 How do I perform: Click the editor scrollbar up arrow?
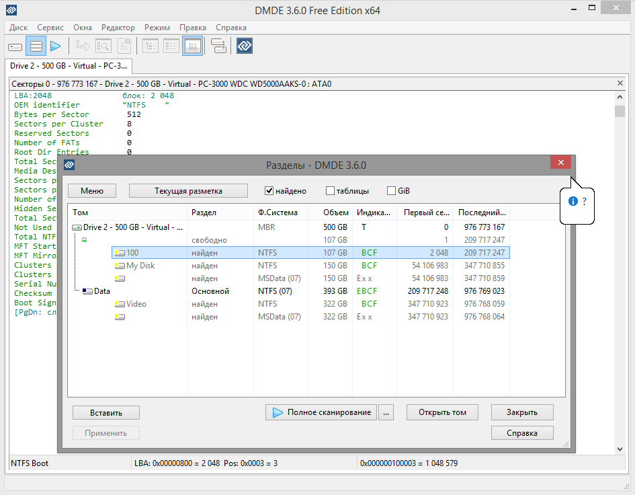point(620,98)
